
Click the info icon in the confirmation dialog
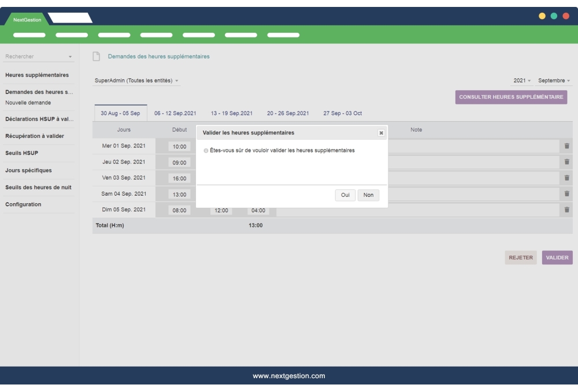point(203,151)
